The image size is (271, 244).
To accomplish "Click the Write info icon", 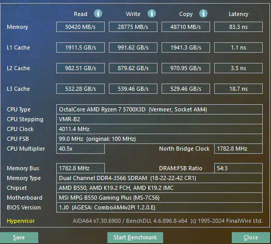I will coord(152,13).
